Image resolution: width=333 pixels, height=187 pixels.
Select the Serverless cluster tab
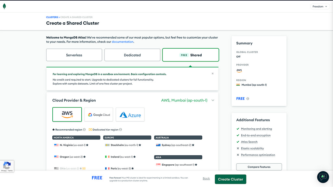pos(74,55)
